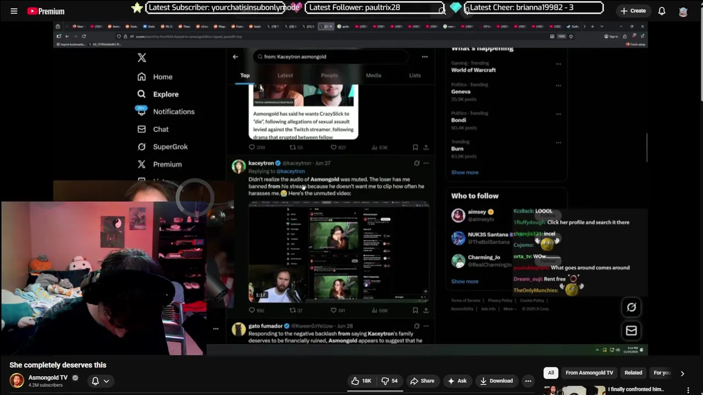Screen dimensions: 703x395
Task: Open the YouTube hamburger guide menu
Action: (14, 11)
